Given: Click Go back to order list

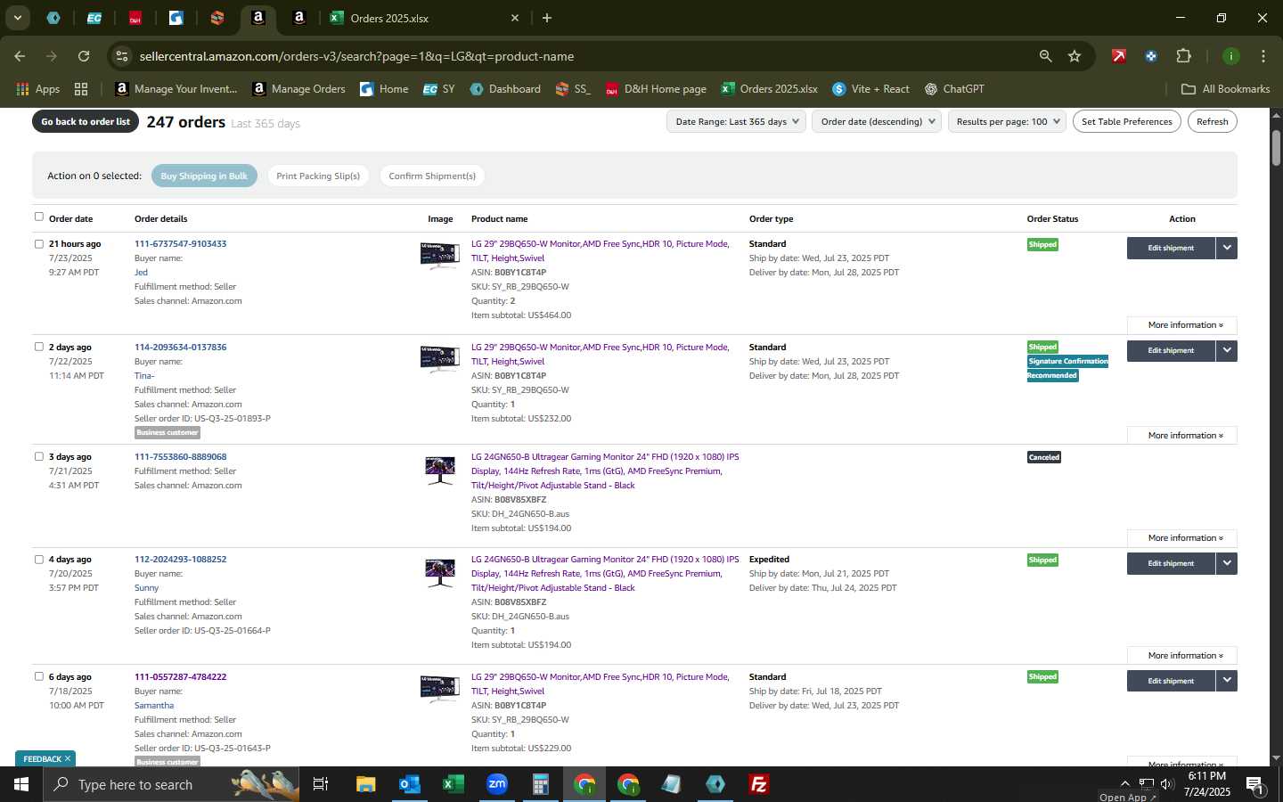Looking at the screenshot, I should click(x=86, y=122).
